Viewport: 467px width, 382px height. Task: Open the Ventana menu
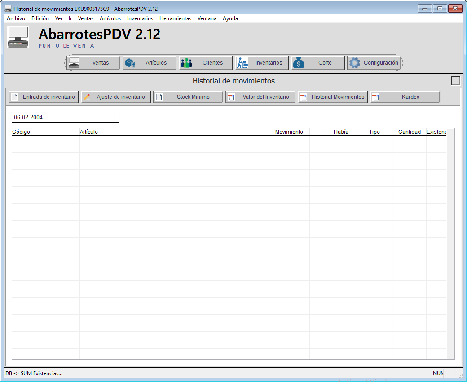point(207,18)
